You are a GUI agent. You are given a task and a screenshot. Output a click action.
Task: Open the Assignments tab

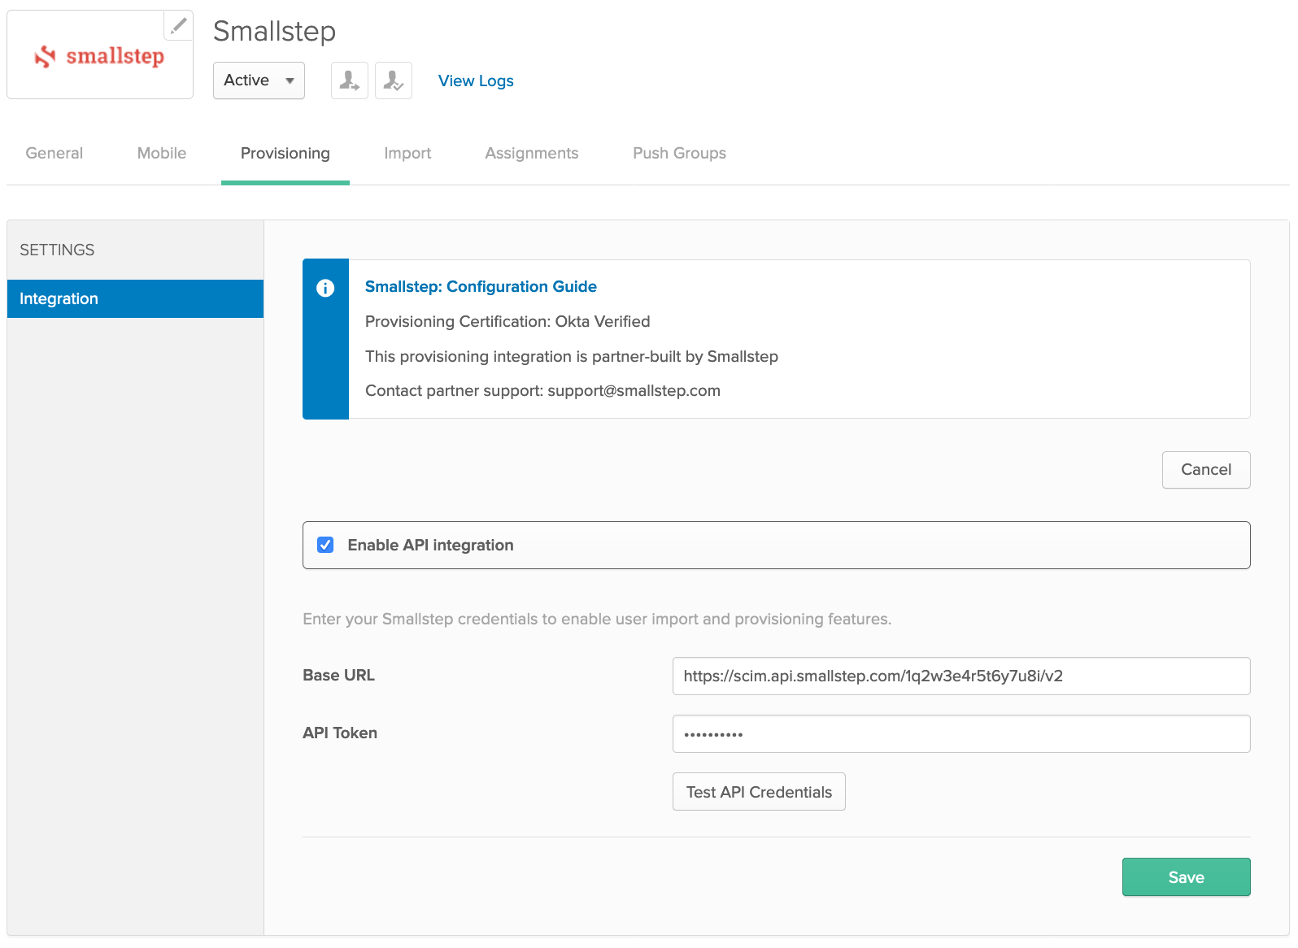532,153
